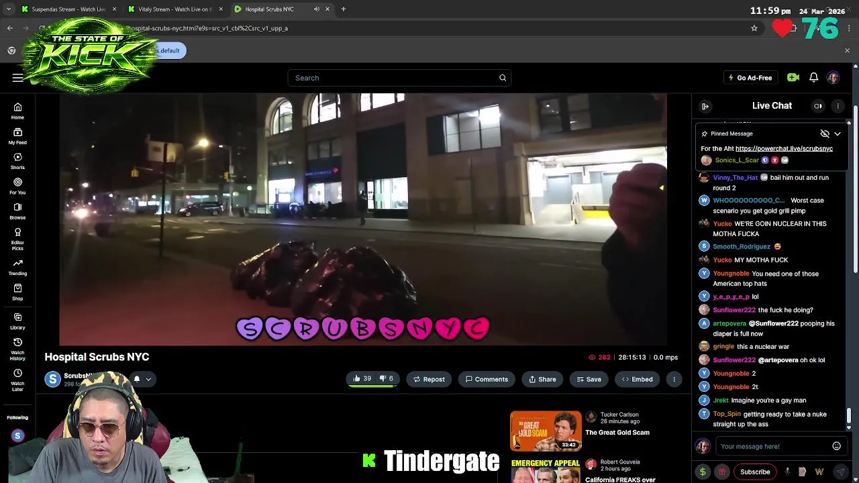Click the Share button
Screen dimensions: 859x483
point(542,379)
